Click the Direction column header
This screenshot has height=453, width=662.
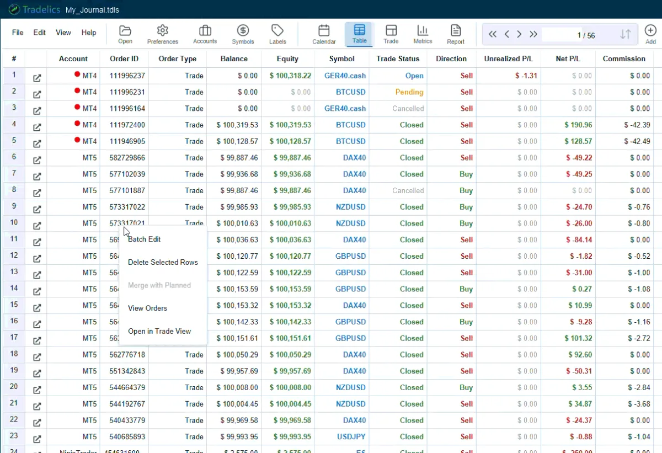[451, 58]
